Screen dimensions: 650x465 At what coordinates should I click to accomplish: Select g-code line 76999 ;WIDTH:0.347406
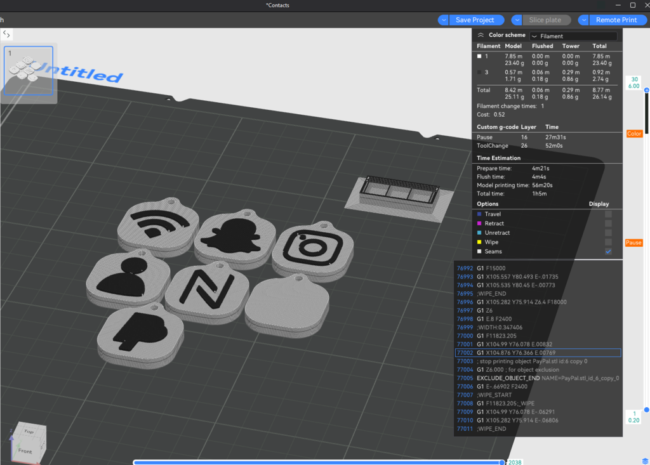[538, 327]
